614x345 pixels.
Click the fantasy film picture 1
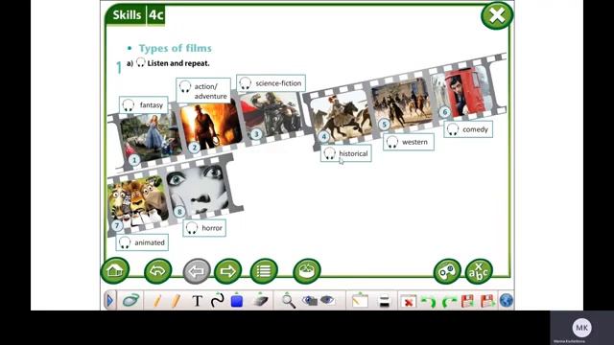point(151,138)
